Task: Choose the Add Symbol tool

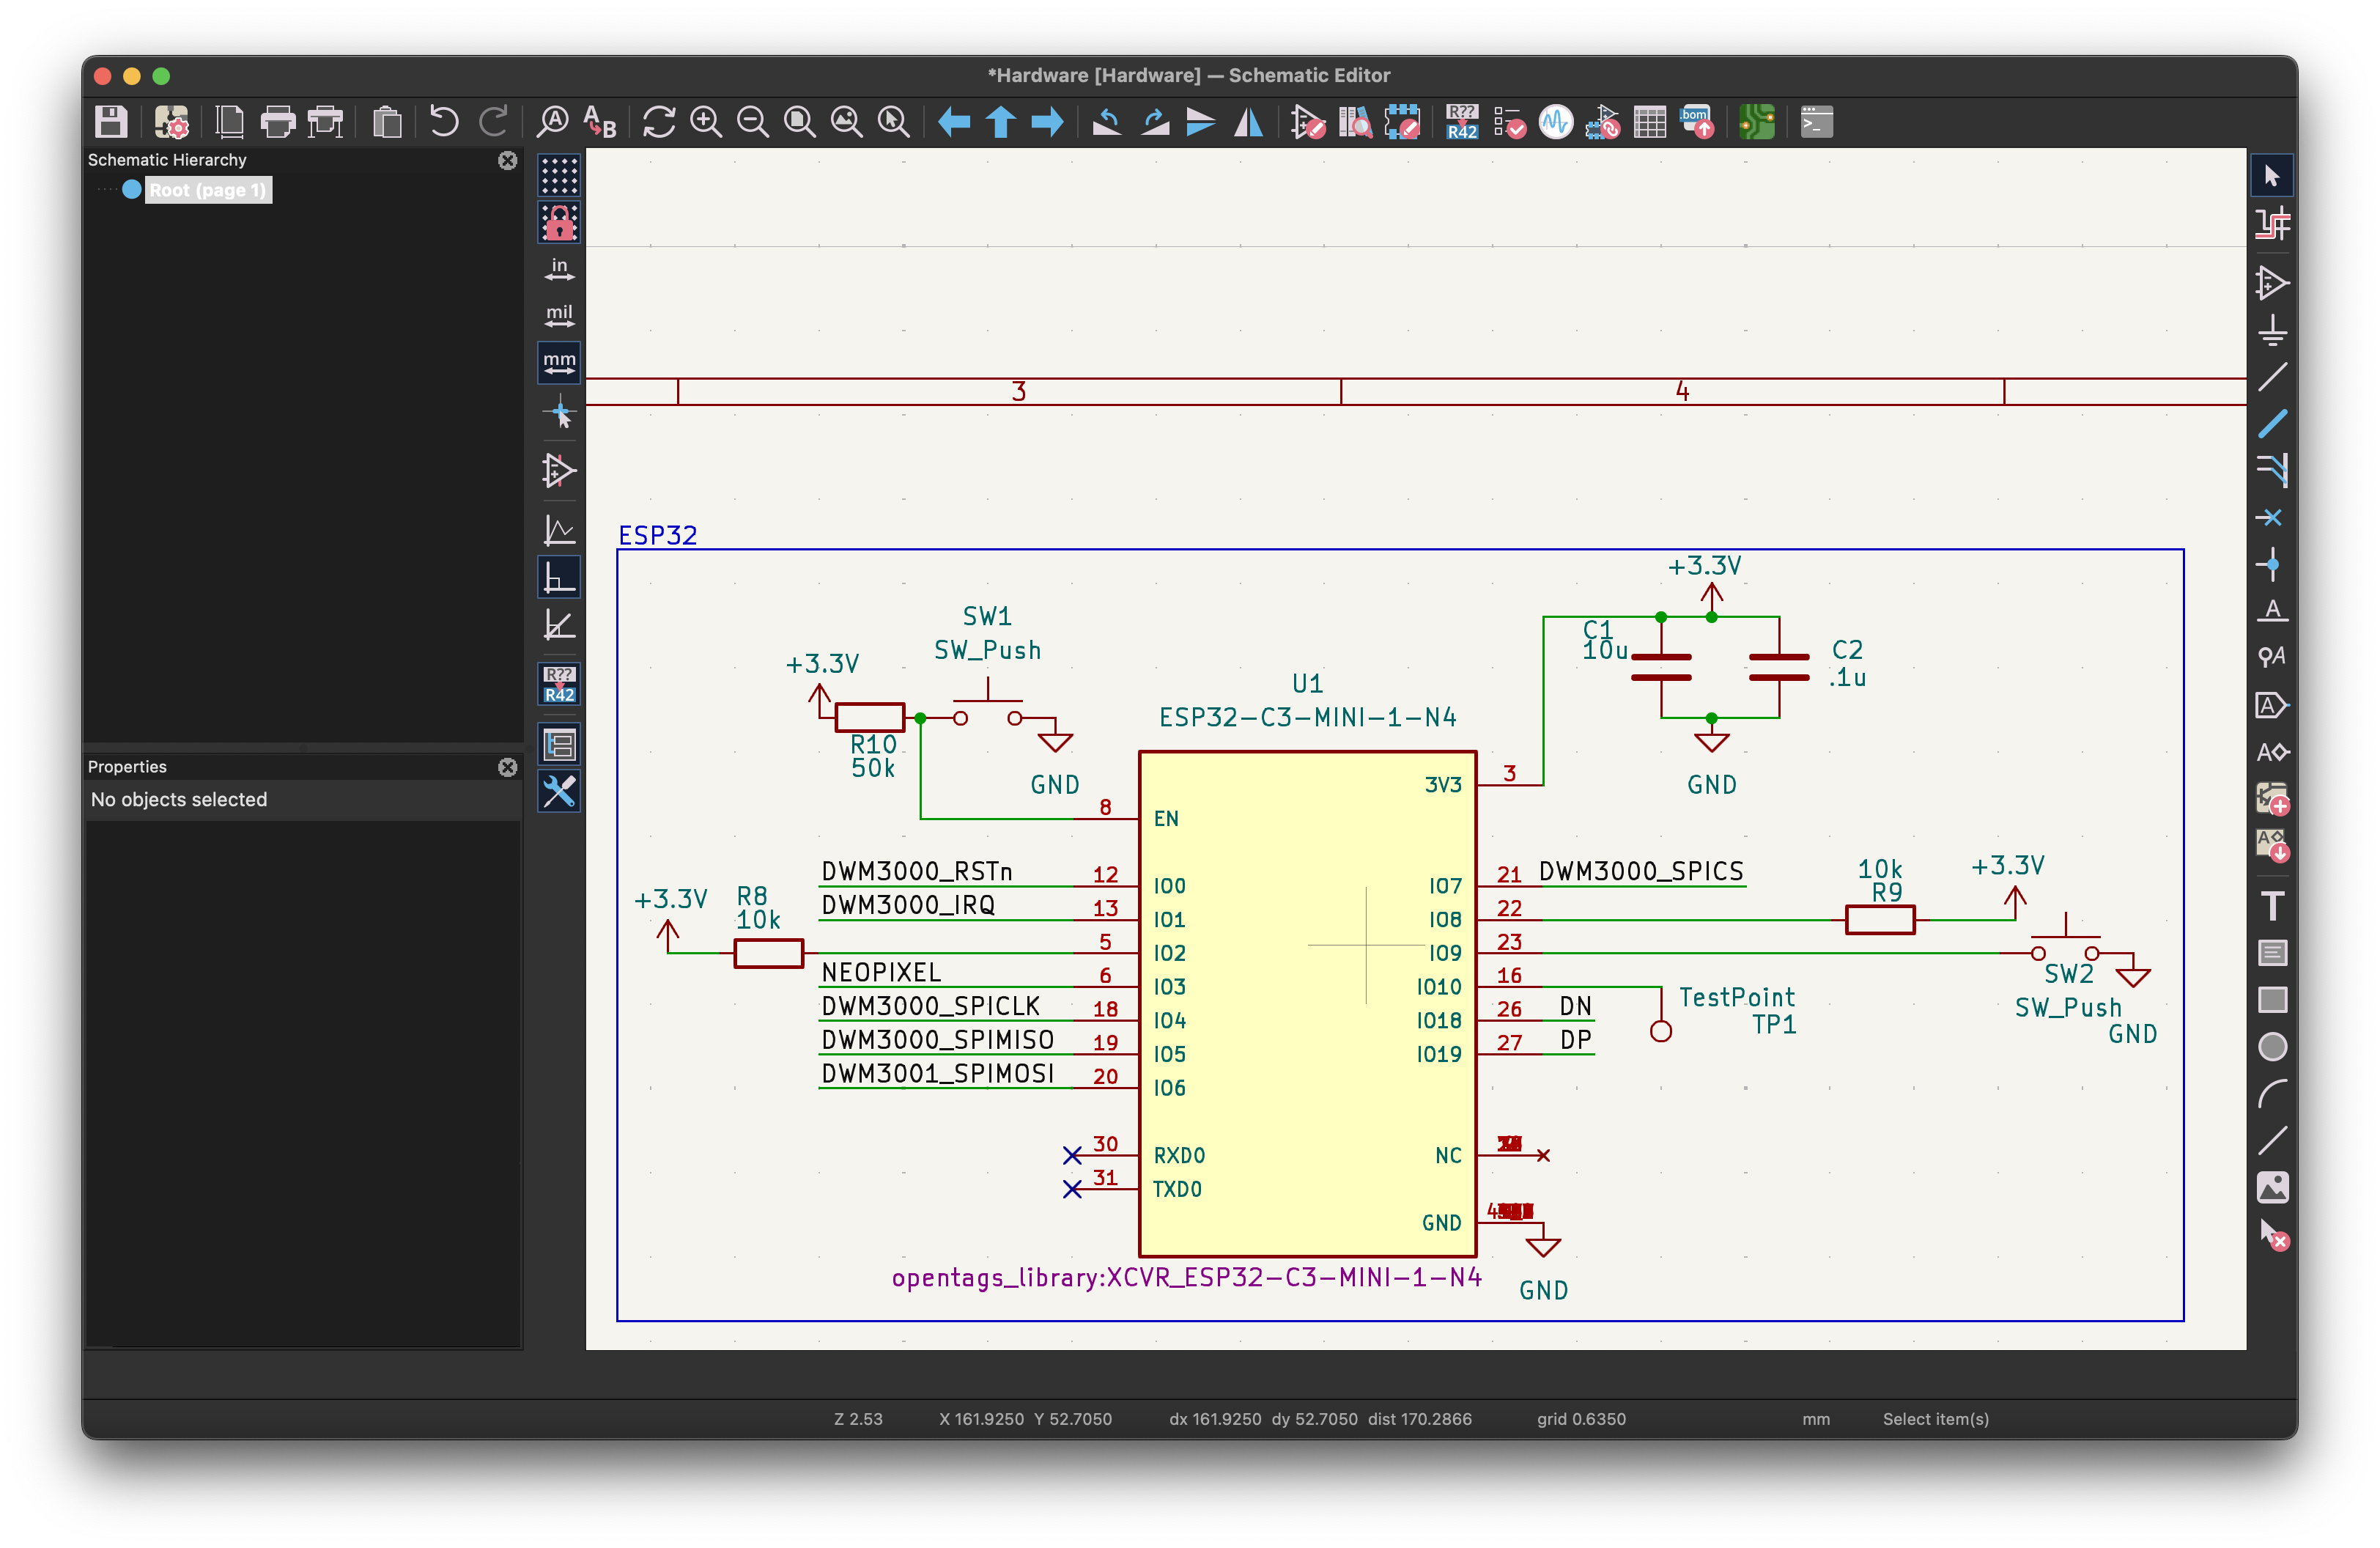Action: click(x=2272, y=283)
